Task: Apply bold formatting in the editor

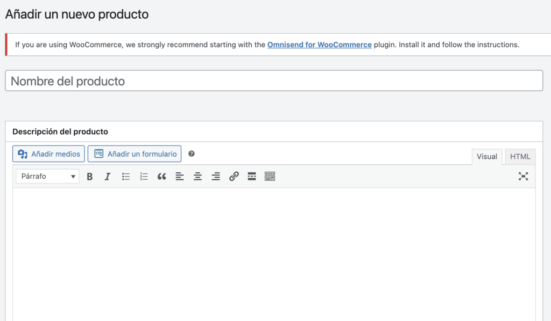Action: point(89,176)
